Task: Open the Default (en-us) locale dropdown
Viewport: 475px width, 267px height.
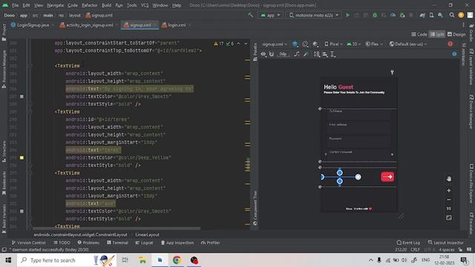Action: [408, 44]
